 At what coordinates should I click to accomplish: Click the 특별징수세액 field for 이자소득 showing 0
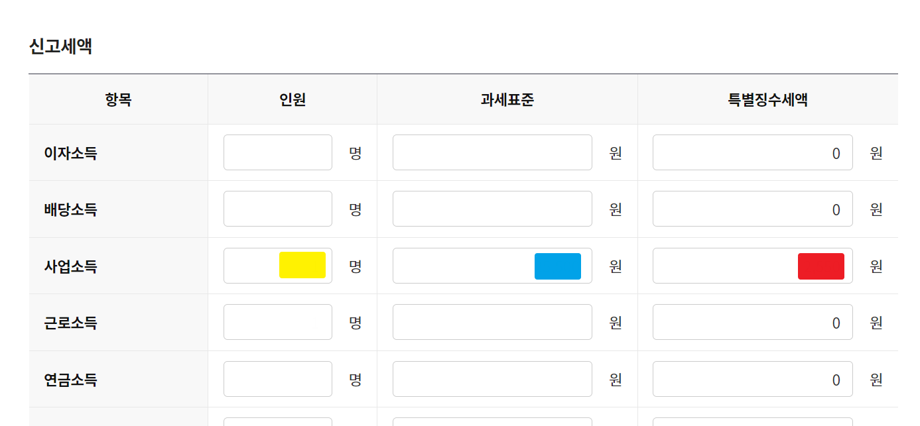(x=752, y=152)
